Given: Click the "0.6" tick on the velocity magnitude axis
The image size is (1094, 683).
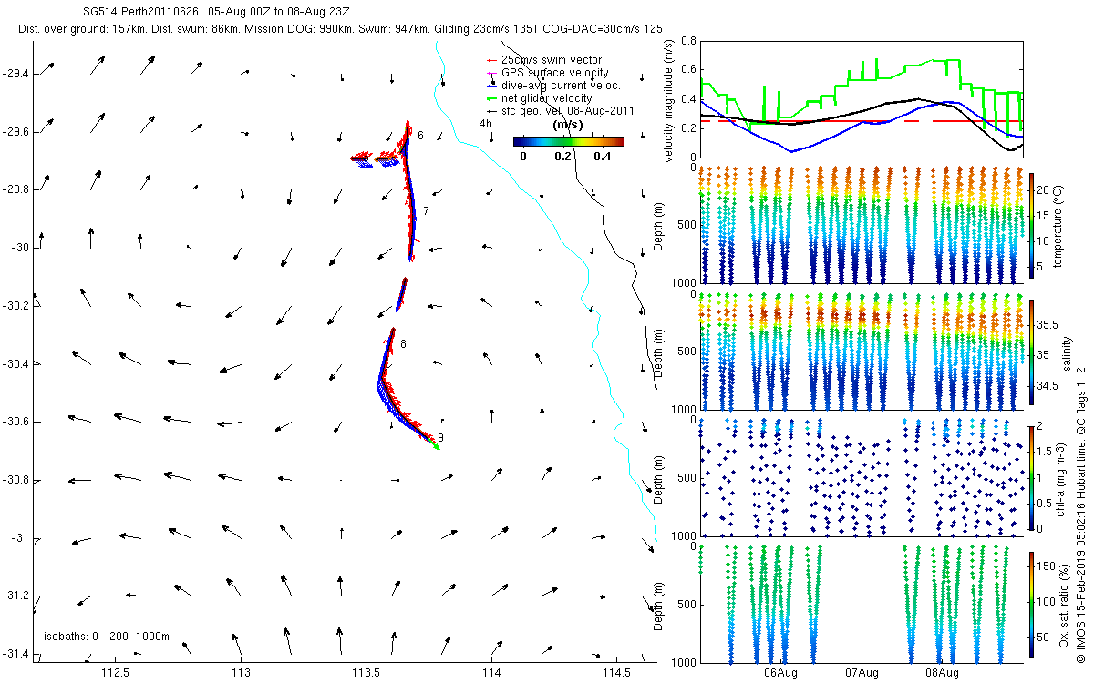Looking at the screenshot, I should [686, 70].
